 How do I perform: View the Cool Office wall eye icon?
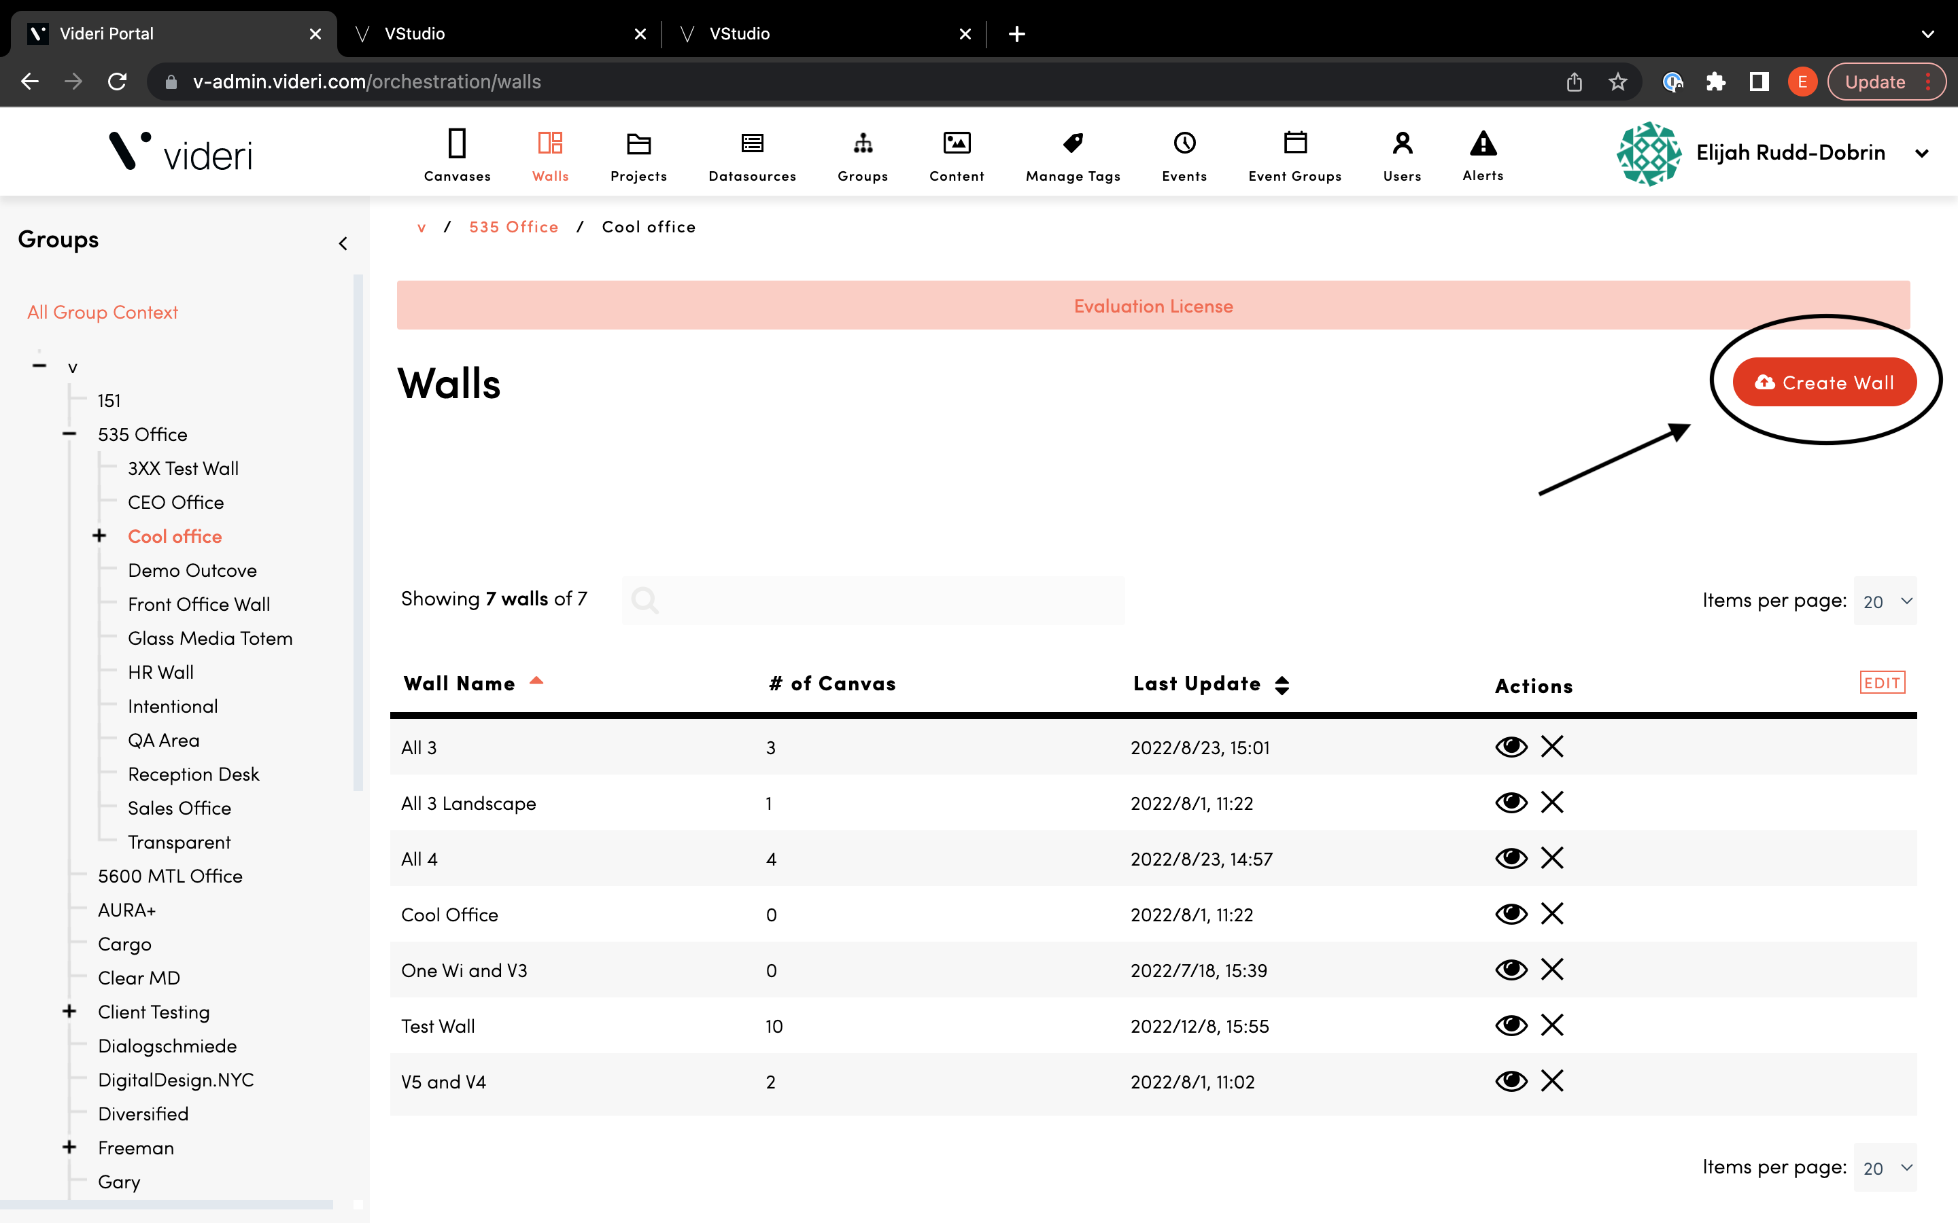1511,913
